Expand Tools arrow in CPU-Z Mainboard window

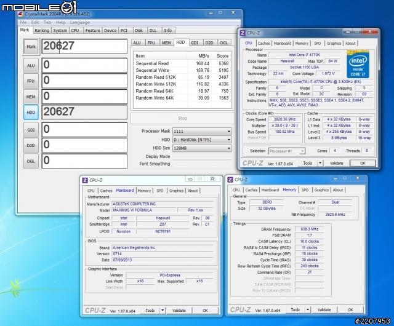pyautogui.click(x=163, y=311)
